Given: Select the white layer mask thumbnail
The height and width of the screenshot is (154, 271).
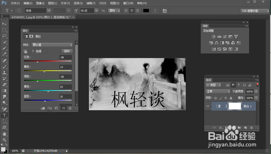Looking at the screenshot, I should coord(235,106).
